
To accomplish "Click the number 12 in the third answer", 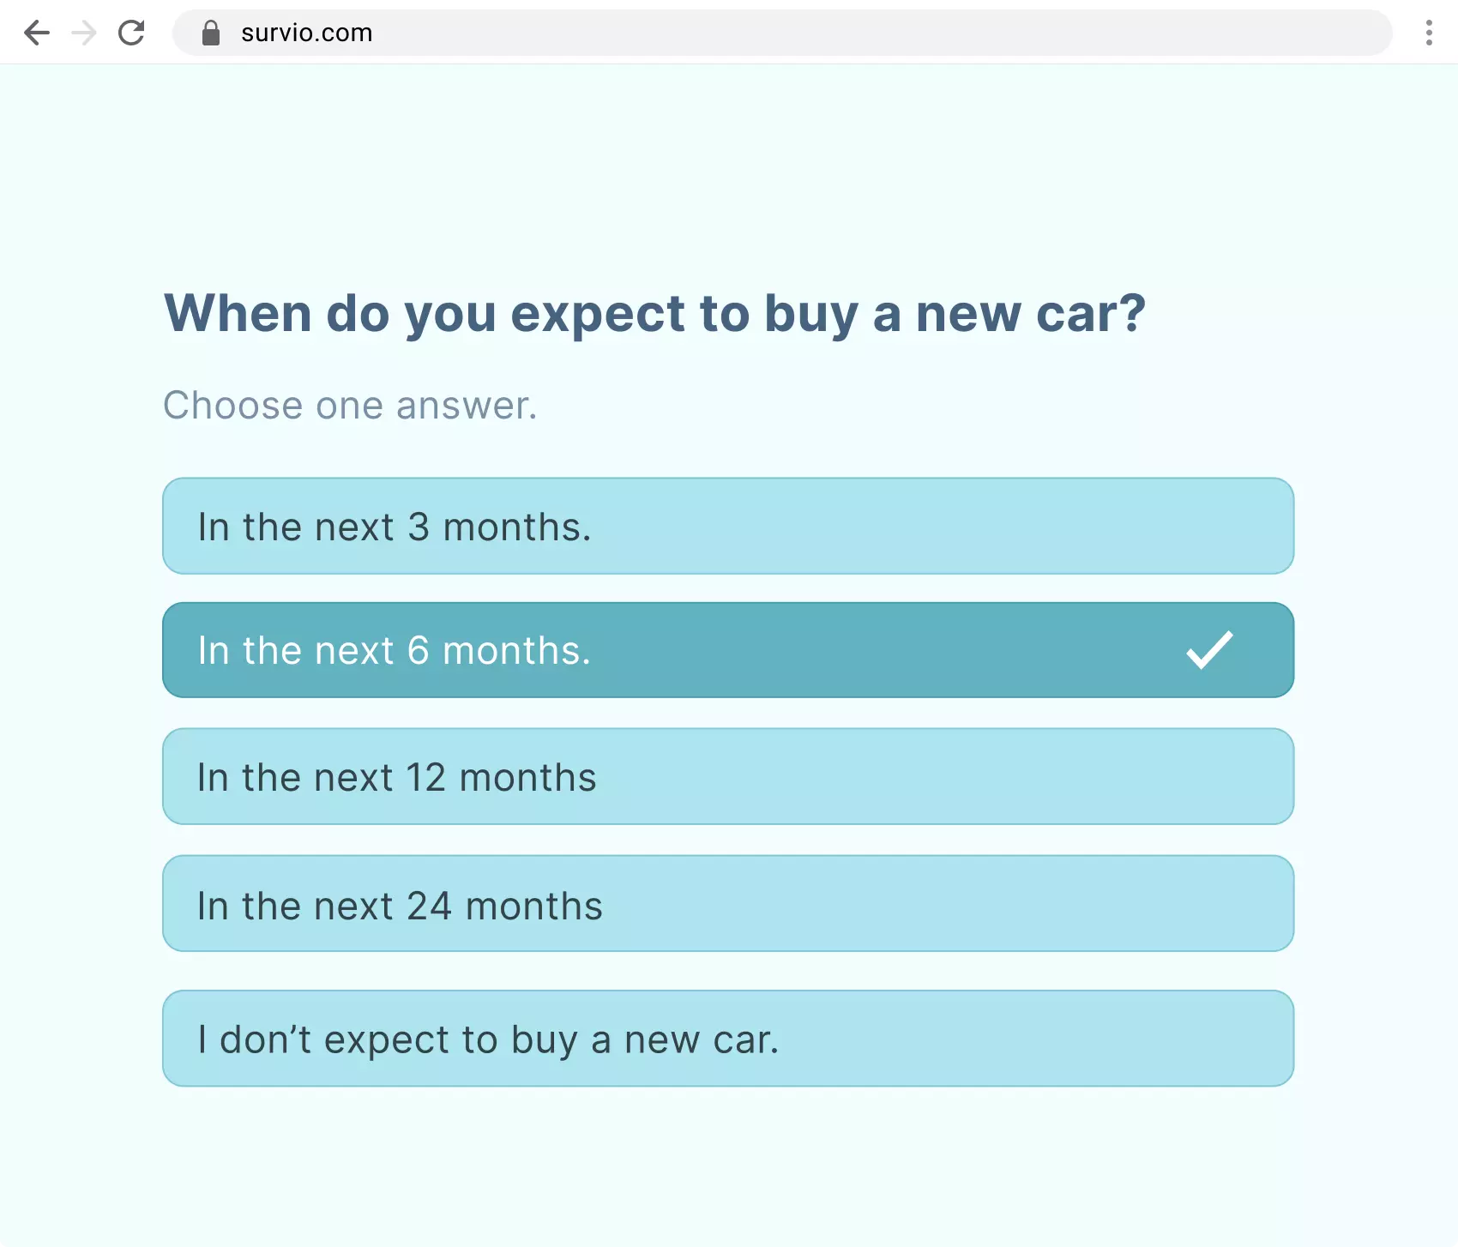I will point(425,778).
